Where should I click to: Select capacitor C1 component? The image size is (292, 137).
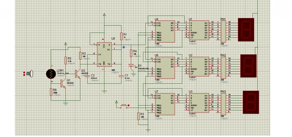click(121, 76)
